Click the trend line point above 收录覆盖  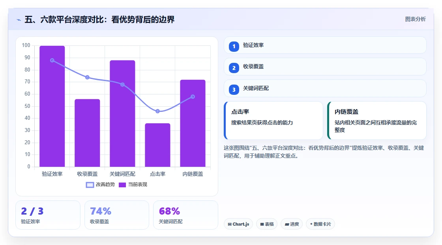point(87,77)
